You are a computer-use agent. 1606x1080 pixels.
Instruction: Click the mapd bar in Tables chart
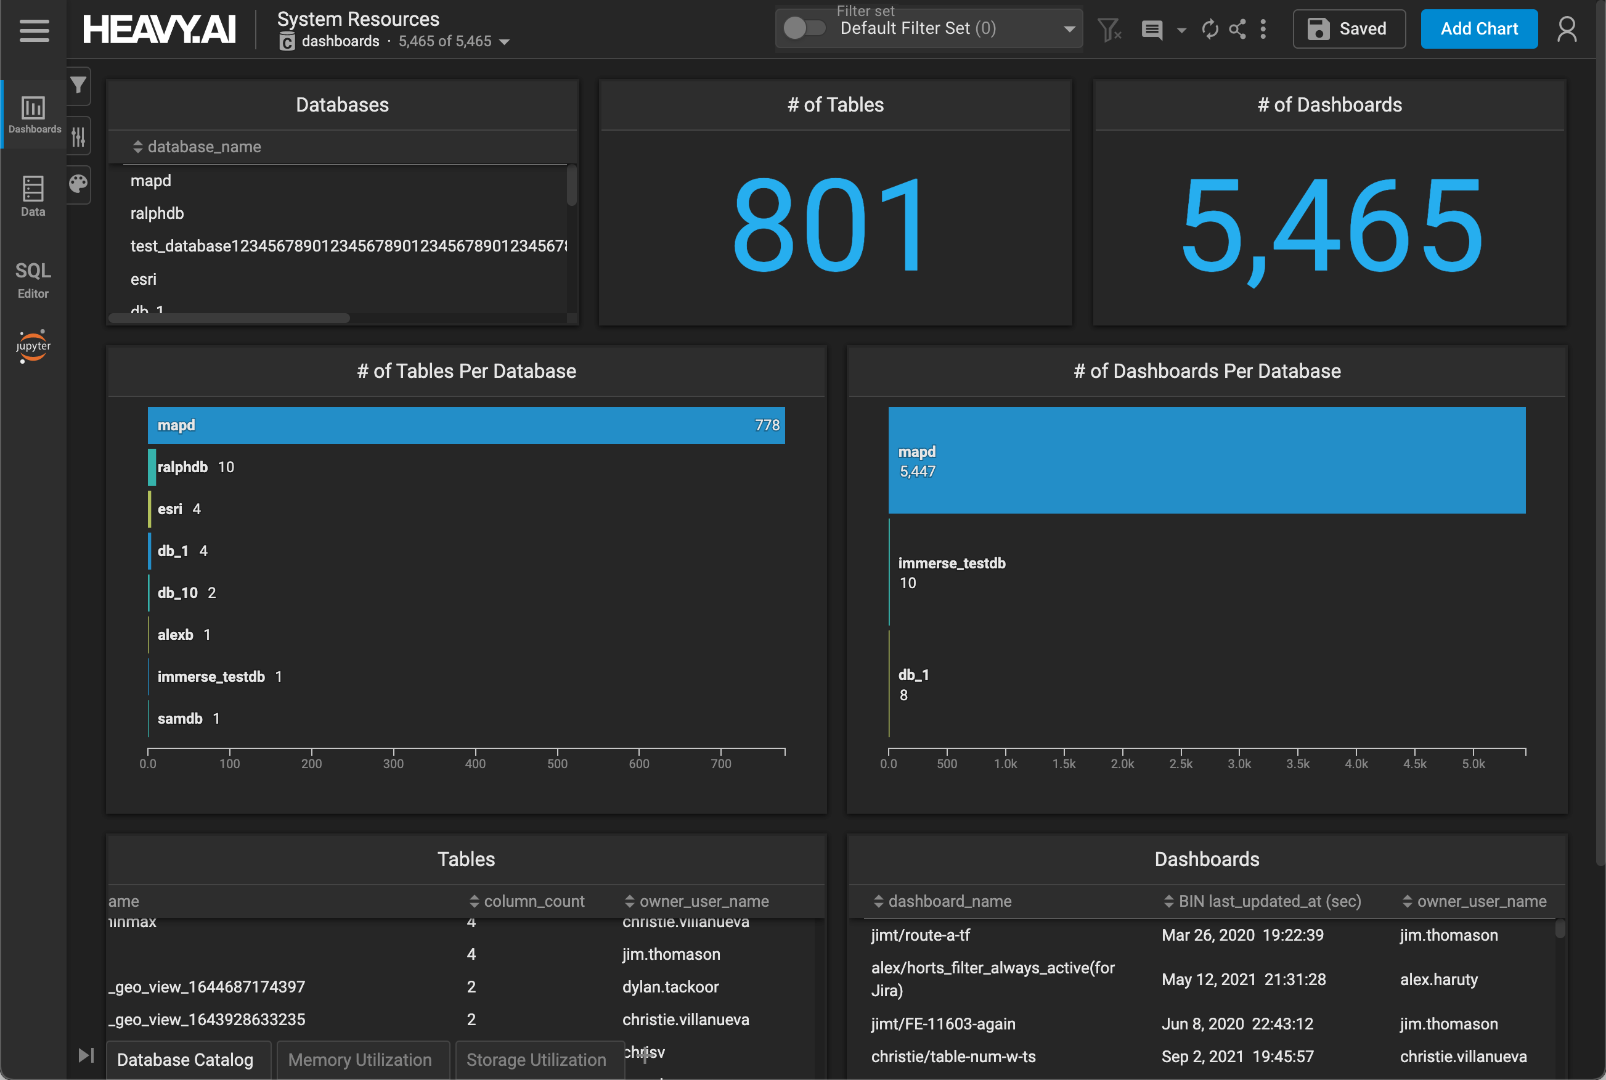[x=466, y=425]
